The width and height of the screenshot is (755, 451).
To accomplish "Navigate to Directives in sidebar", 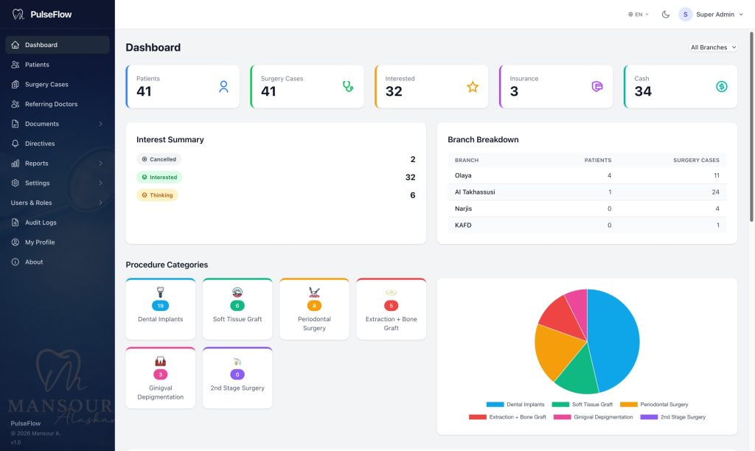I will coord(58,144).
